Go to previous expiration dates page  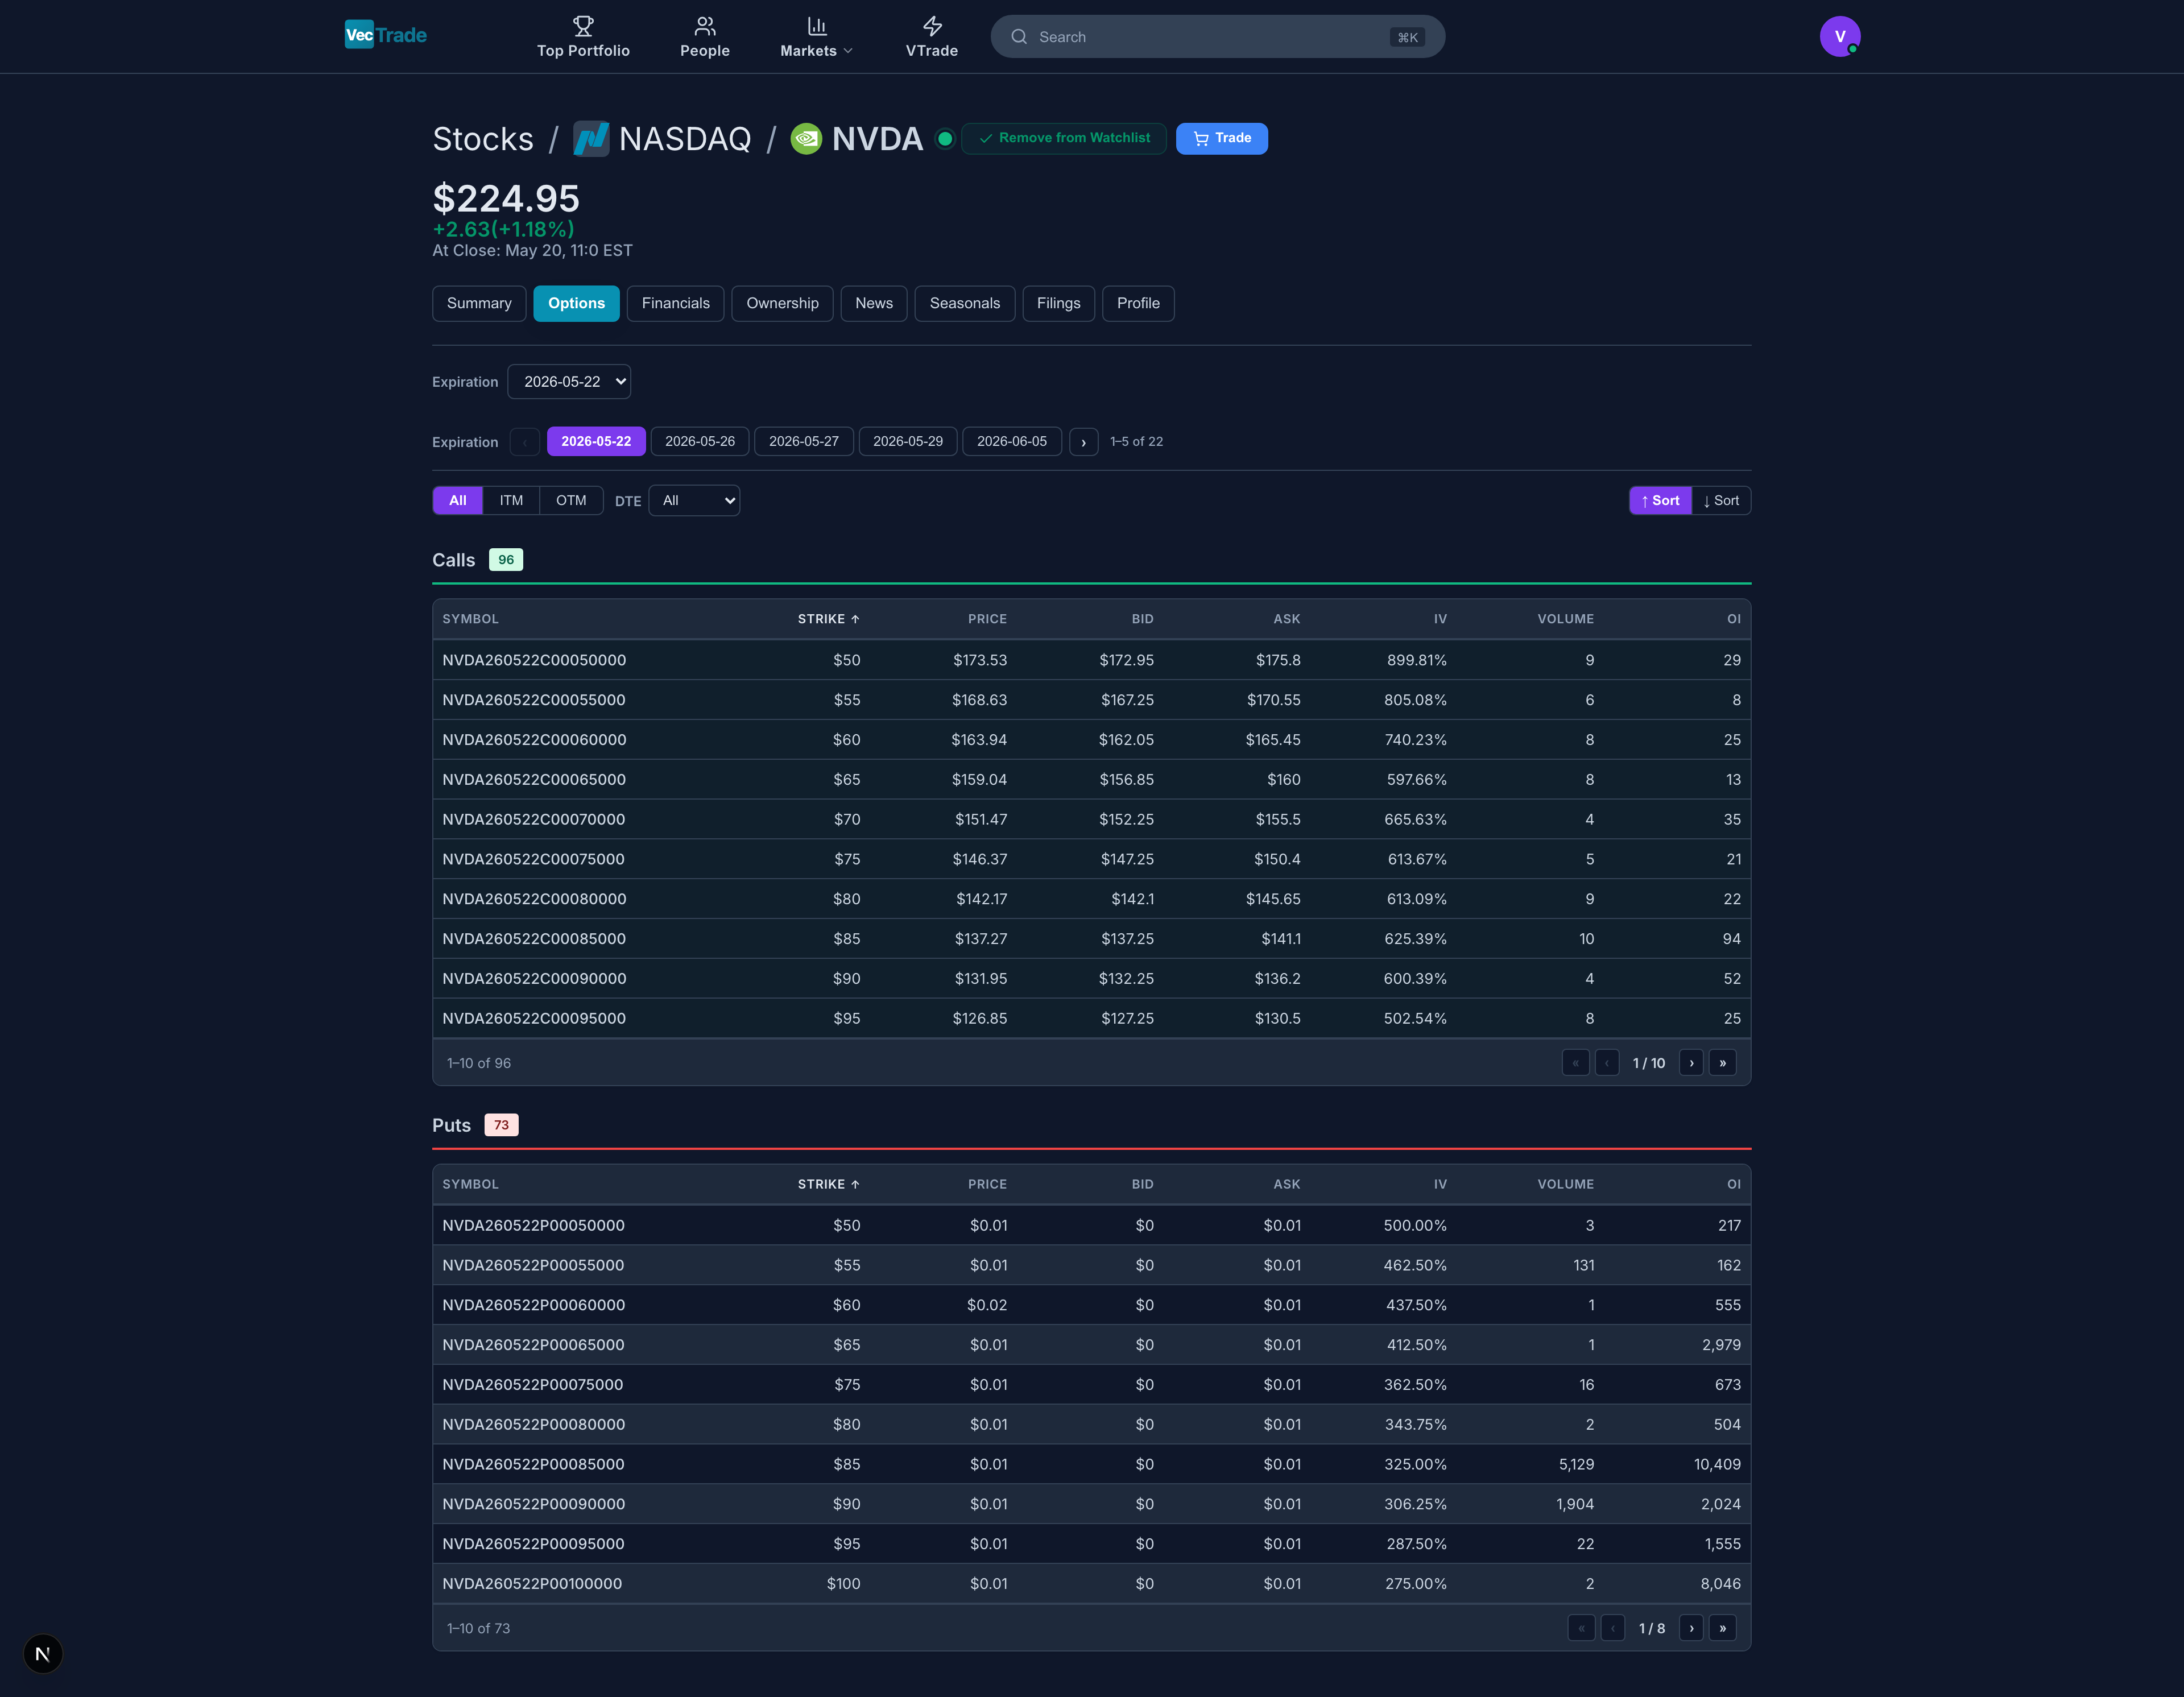click(525, 442)
